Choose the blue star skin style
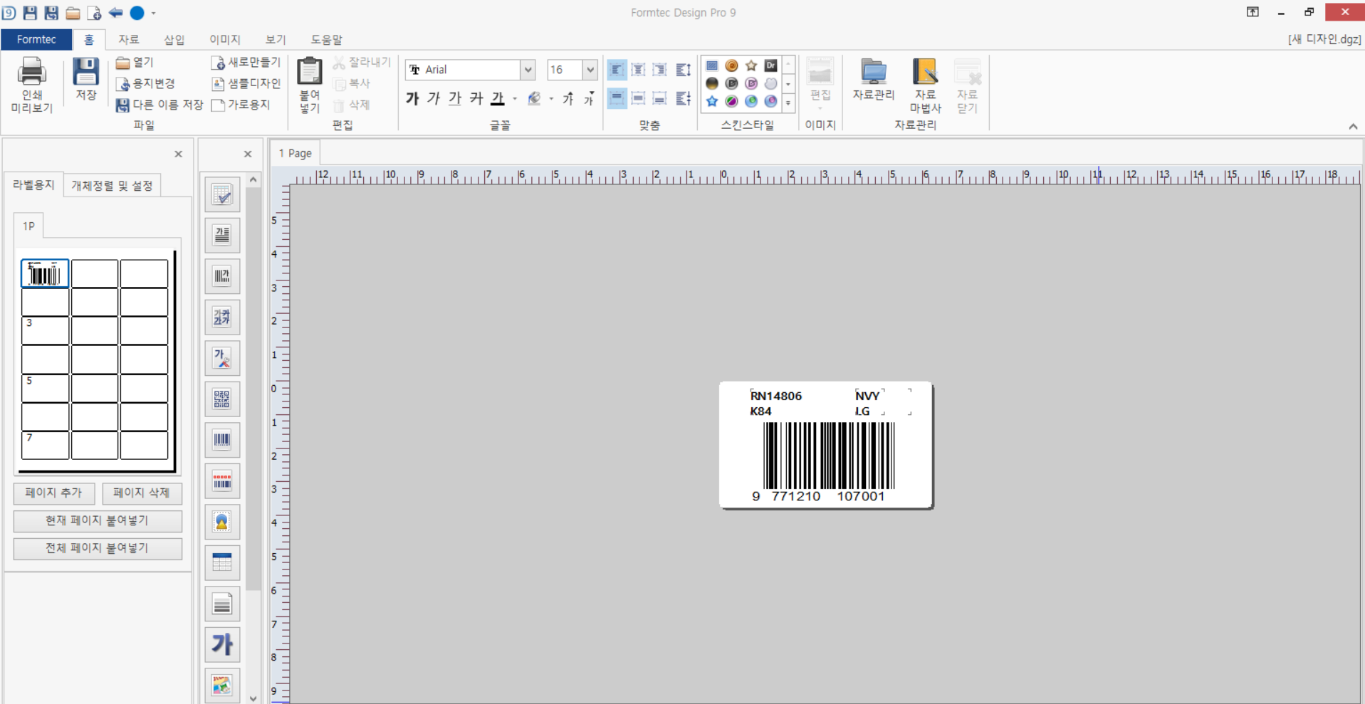 coord(712,102)
